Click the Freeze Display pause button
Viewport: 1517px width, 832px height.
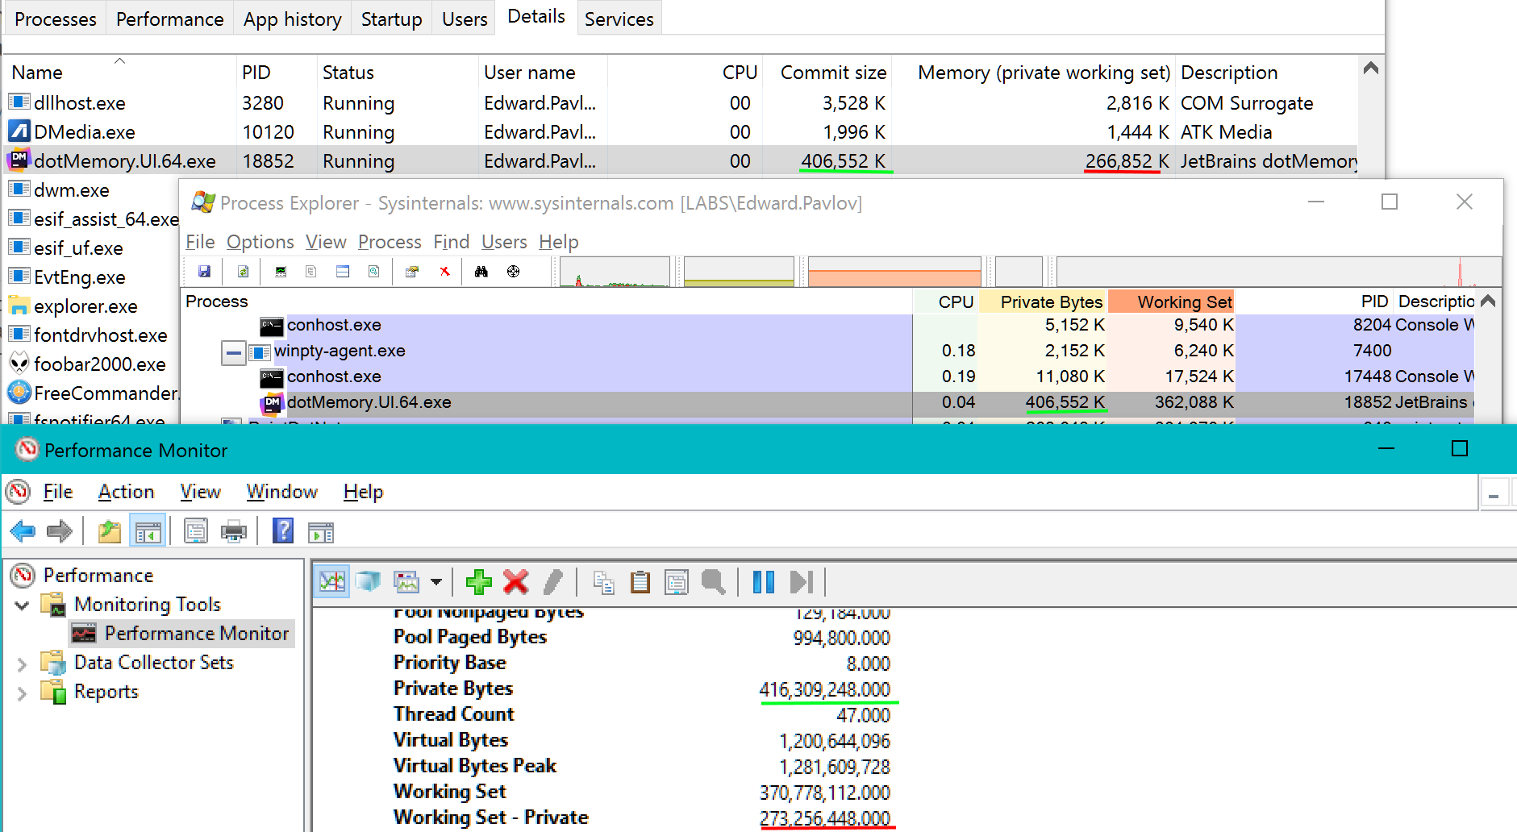[763, 581]
